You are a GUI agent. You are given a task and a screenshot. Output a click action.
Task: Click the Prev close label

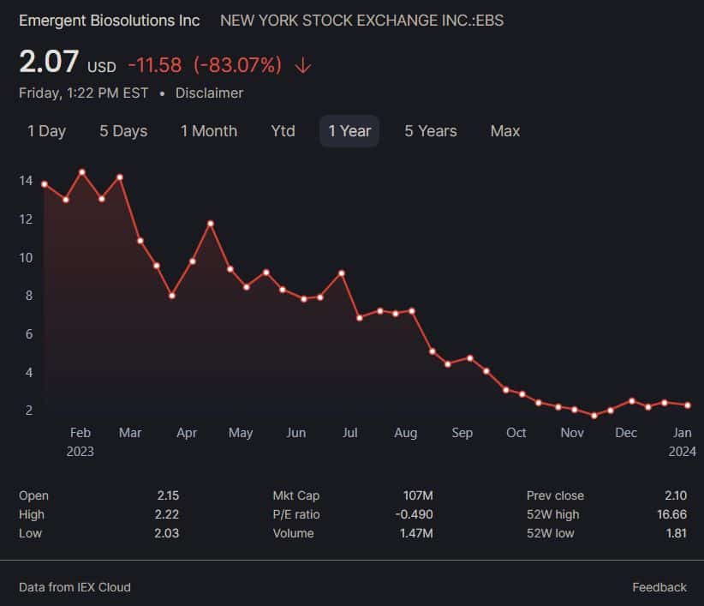coord(555,495)
